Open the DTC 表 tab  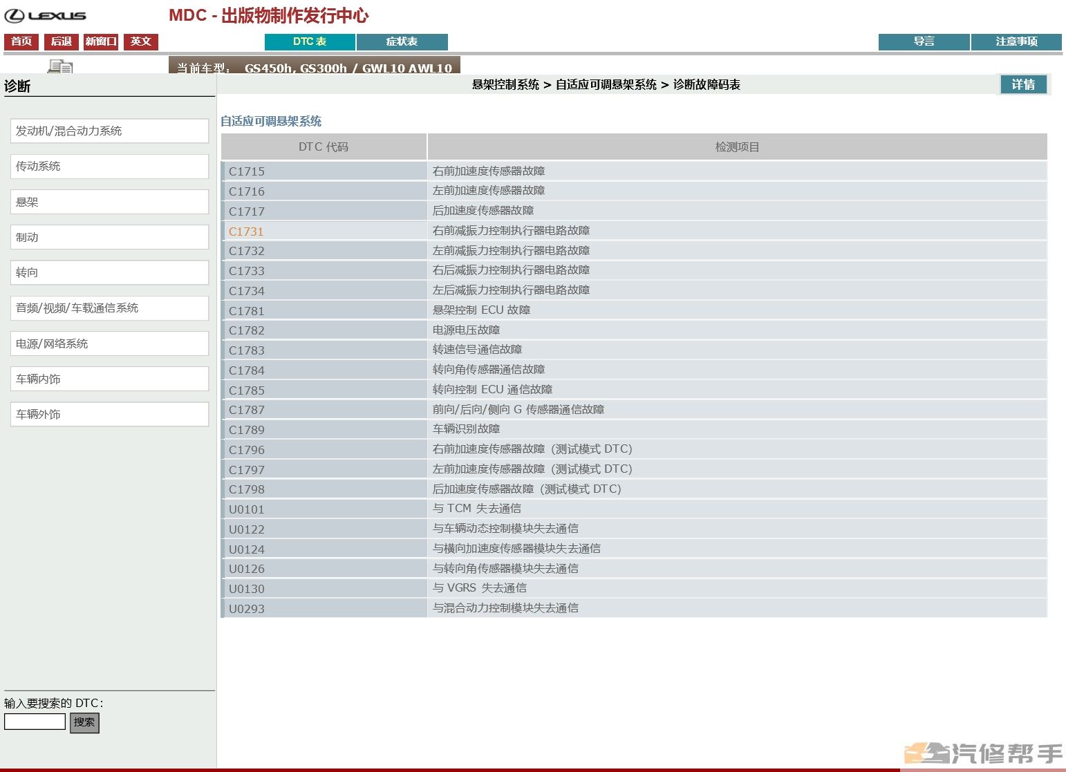(x=310, y=41)
